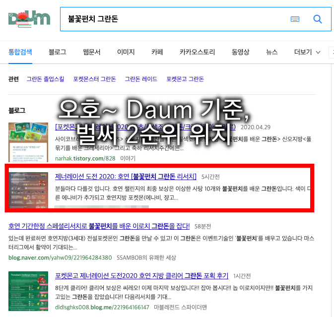Select the 뉴스 tab
This screenshot has width=334, height=317.
point(272,52)
